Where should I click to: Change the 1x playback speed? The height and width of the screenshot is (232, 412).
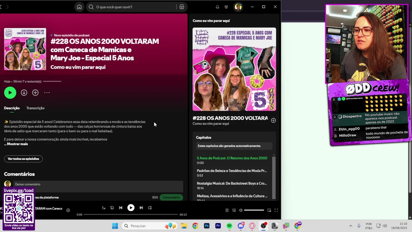point(104,208)
